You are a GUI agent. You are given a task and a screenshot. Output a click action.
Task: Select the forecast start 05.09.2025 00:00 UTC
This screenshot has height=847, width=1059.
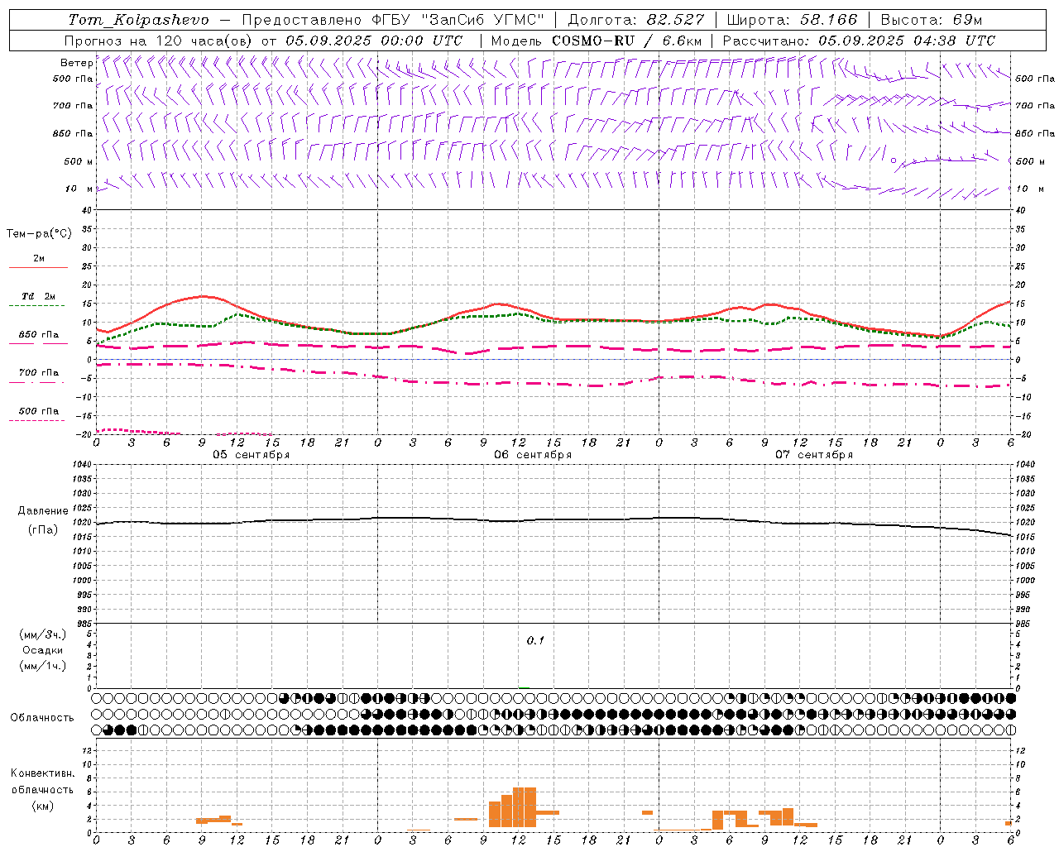click(374, 41)
